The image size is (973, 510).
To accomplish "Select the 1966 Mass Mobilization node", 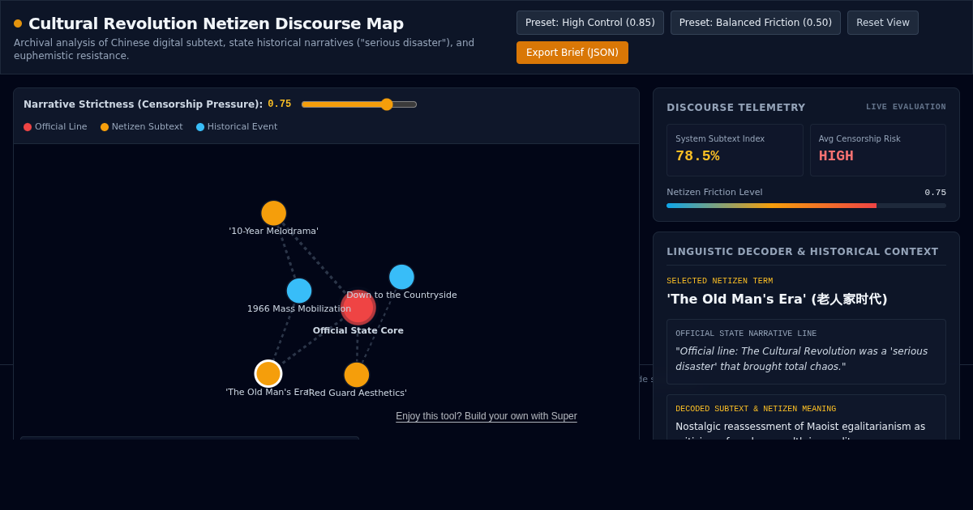I will (299, 291).
